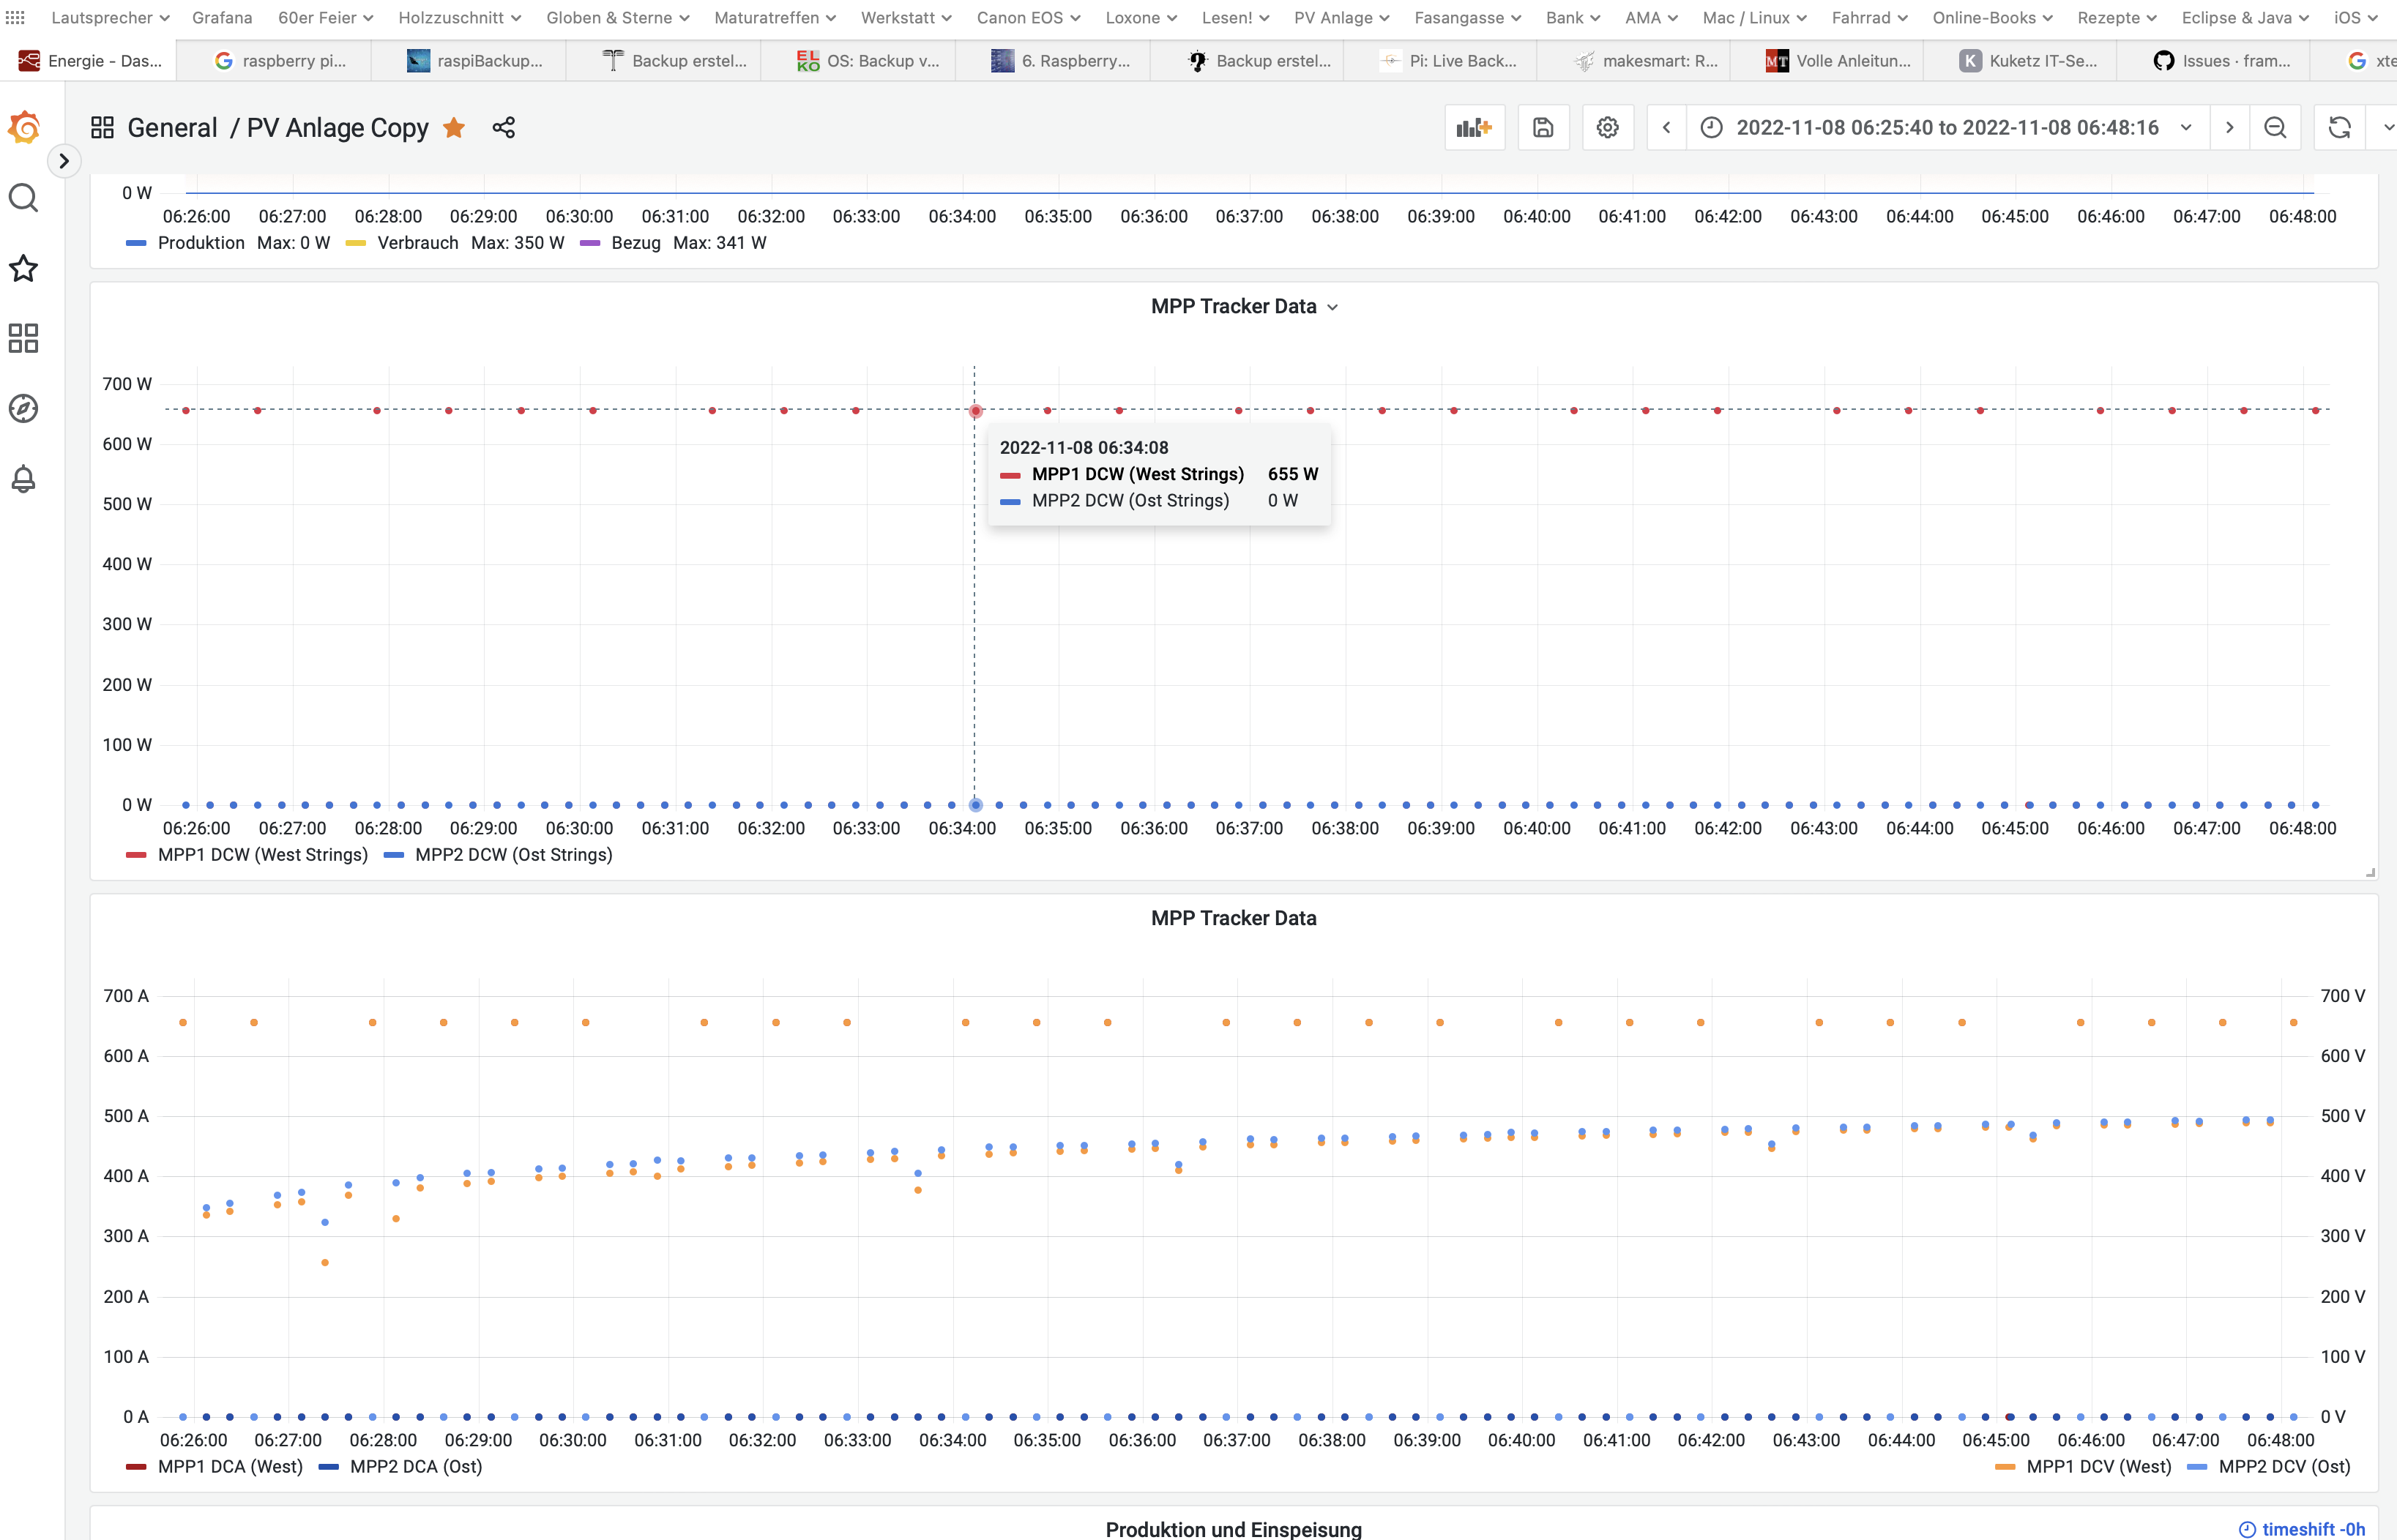Shift the time range backwards
Viewport: 2397px width, 1540px height.
click(1666, 128)
